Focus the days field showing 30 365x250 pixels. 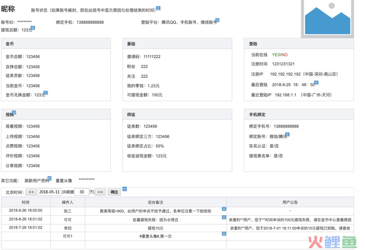(82, 192)
